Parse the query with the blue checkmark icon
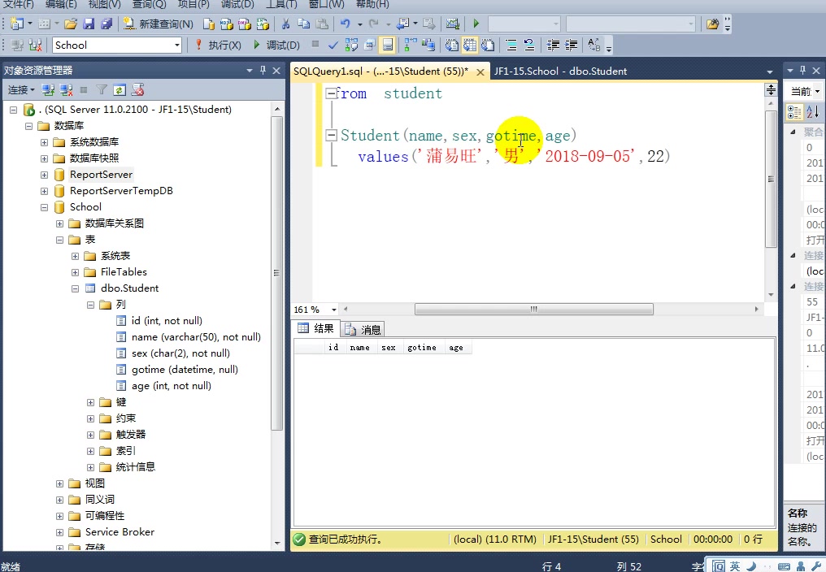 (x=333, y=45)
